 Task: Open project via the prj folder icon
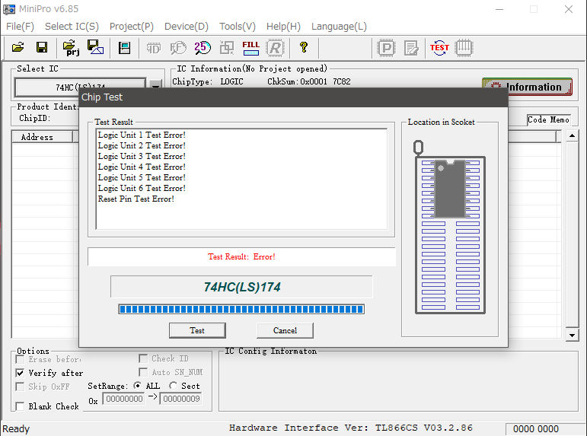[x=71, y=47]
